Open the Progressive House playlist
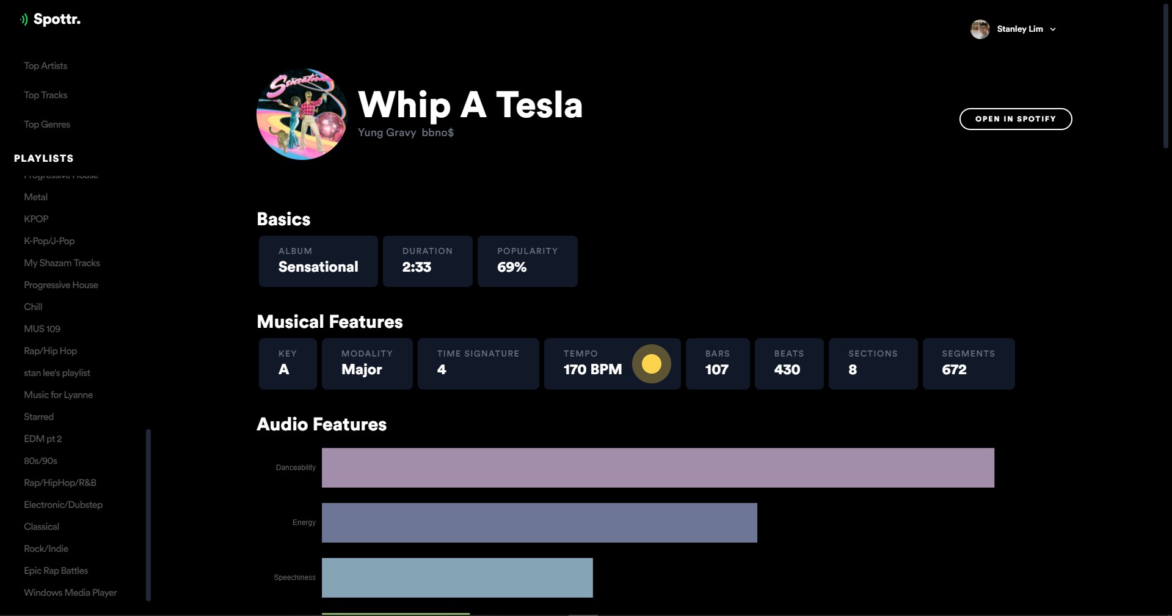This screenshot has height=616, width=1172. (x=61, y=285)
